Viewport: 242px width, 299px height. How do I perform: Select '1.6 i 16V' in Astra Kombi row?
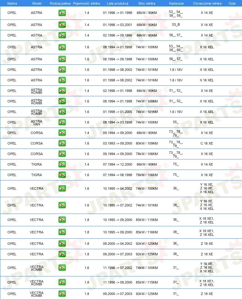pos(176,112)
